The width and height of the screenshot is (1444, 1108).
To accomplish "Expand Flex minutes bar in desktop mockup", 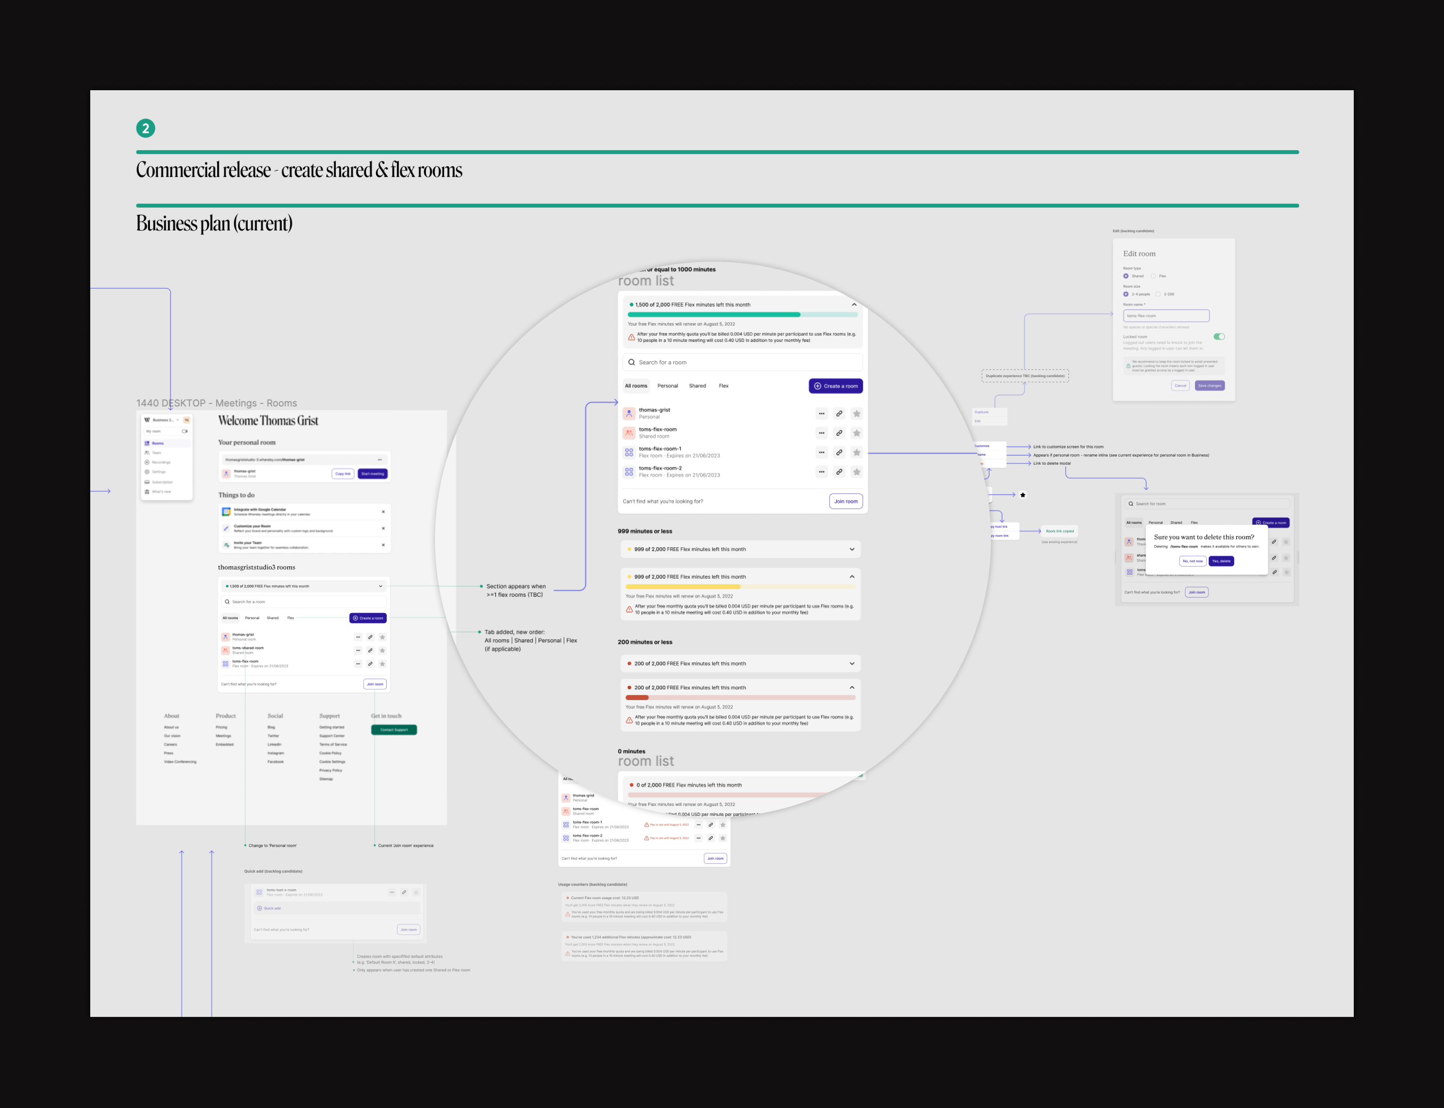I will 380,586.
